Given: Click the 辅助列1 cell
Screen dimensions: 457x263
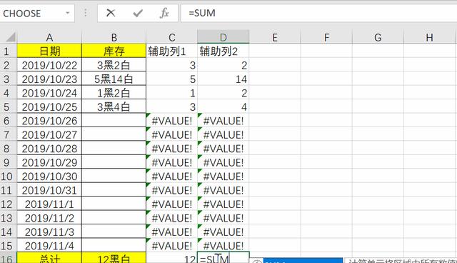Looking at the screenshot, I should [172, 51].
